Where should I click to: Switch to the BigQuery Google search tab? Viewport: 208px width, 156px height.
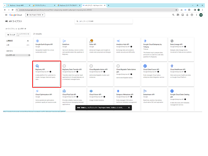[18, 6]
